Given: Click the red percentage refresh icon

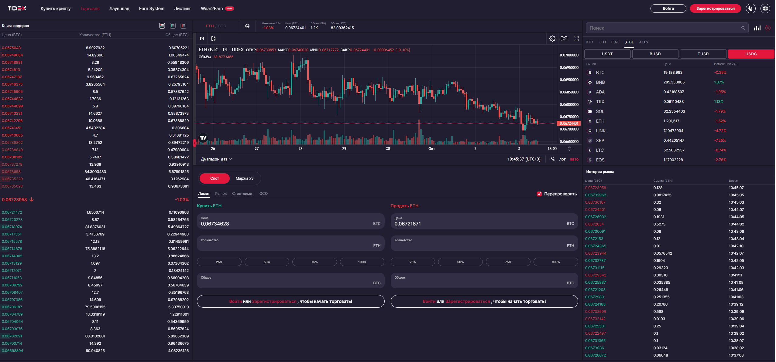Looking at the screenshot, I should (768, 28).
